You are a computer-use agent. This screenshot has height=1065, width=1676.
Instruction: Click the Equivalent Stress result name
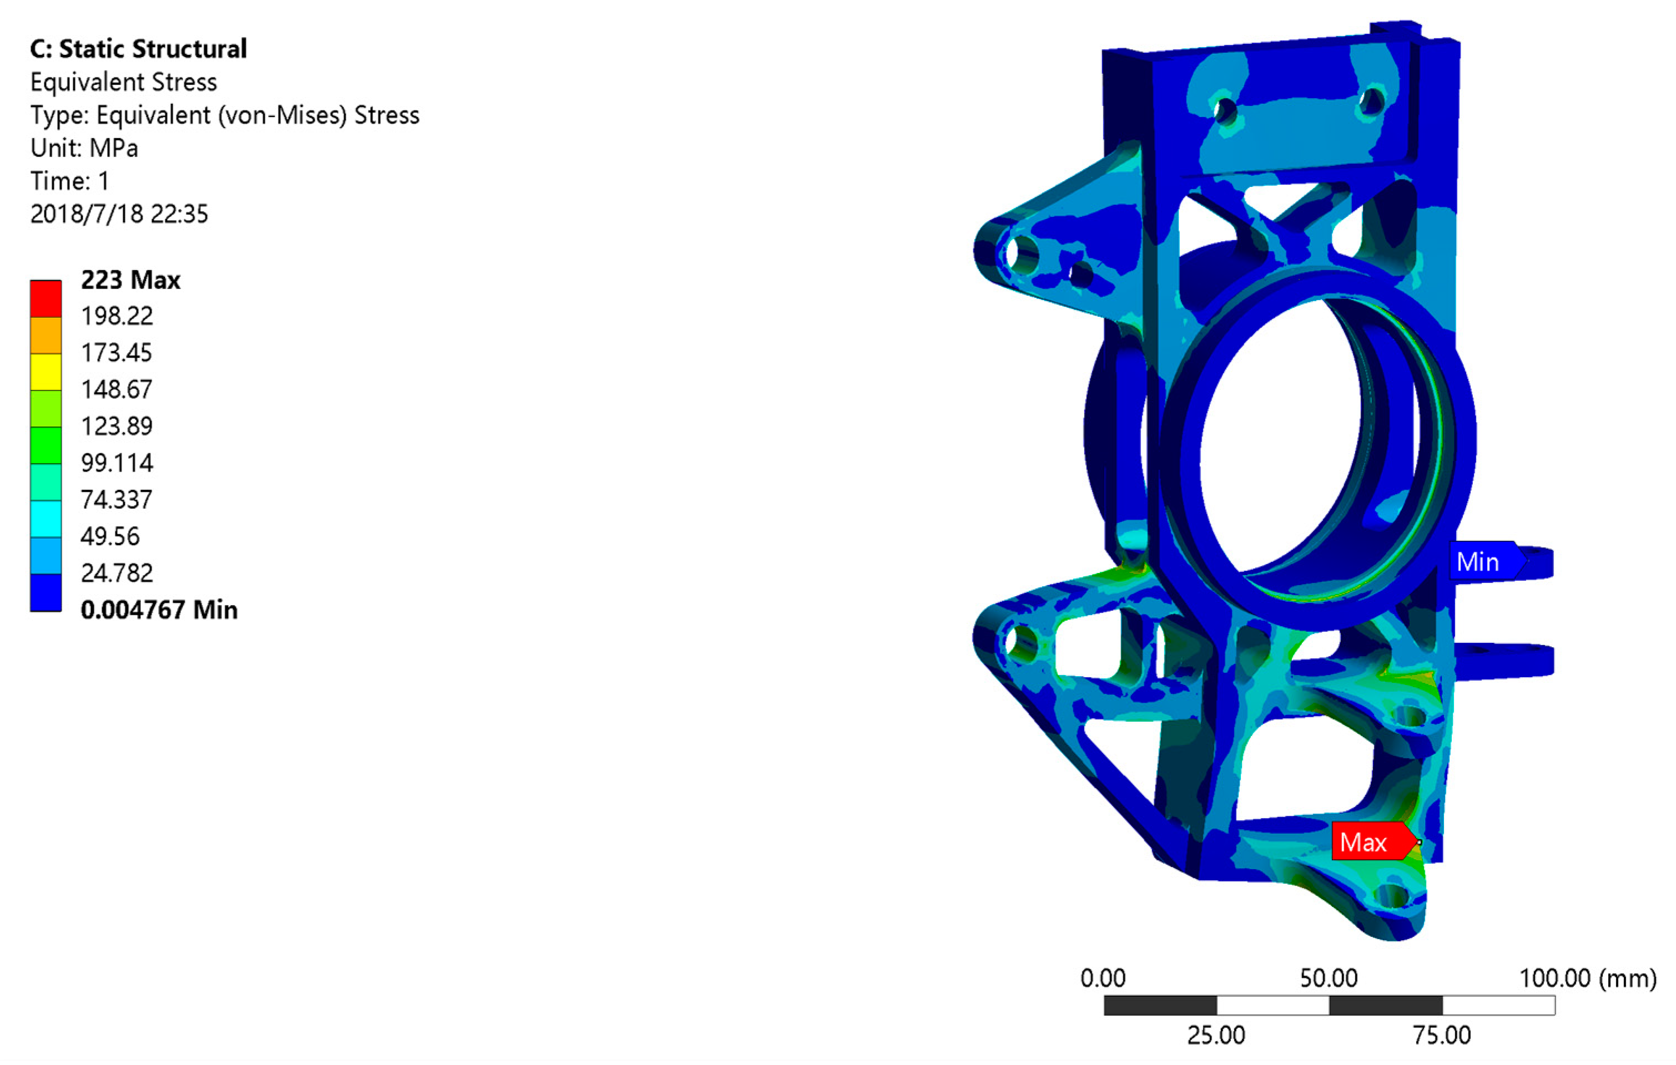click(123, 82)
